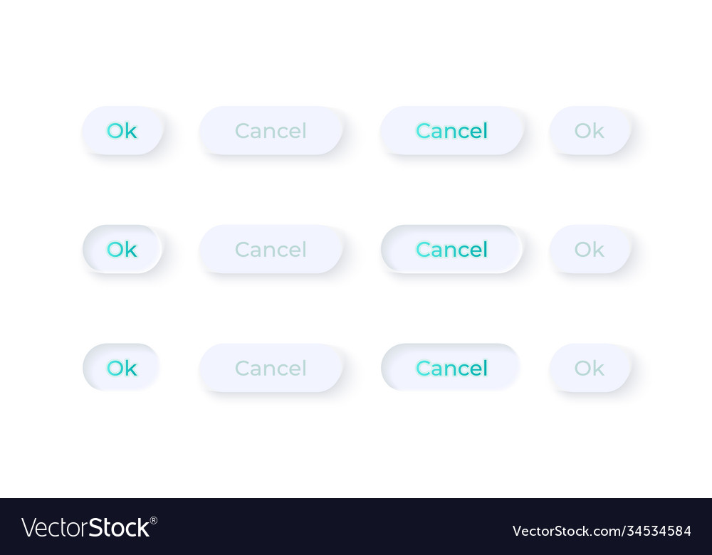Click the word Vector in the footer logo
This screenshot has width=712, height=555.
pyautogui.click(x=55, y=528)
